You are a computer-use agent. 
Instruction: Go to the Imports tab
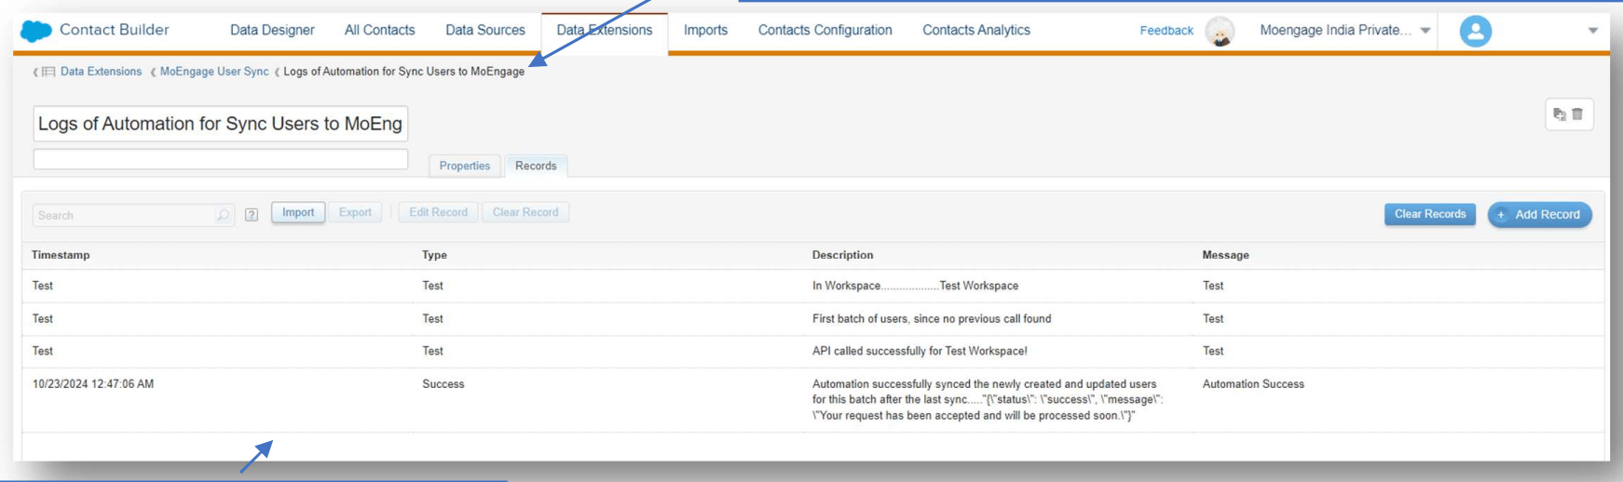point(705,30)
